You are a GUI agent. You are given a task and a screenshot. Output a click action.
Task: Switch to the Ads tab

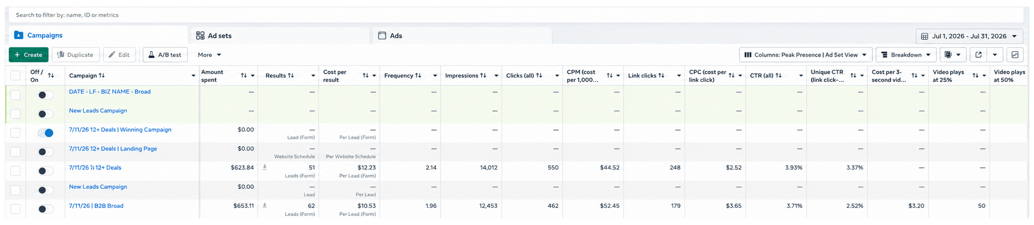coord(462,35)
